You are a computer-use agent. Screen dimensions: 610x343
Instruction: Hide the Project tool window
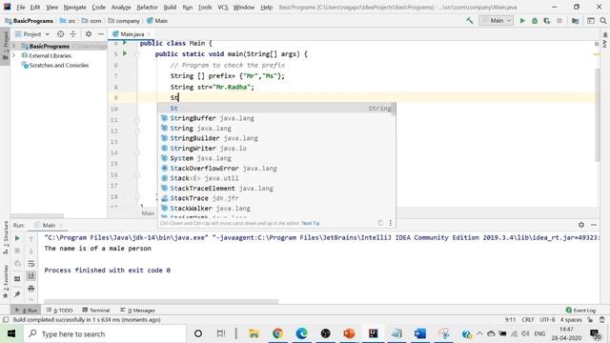click(101, 34)
